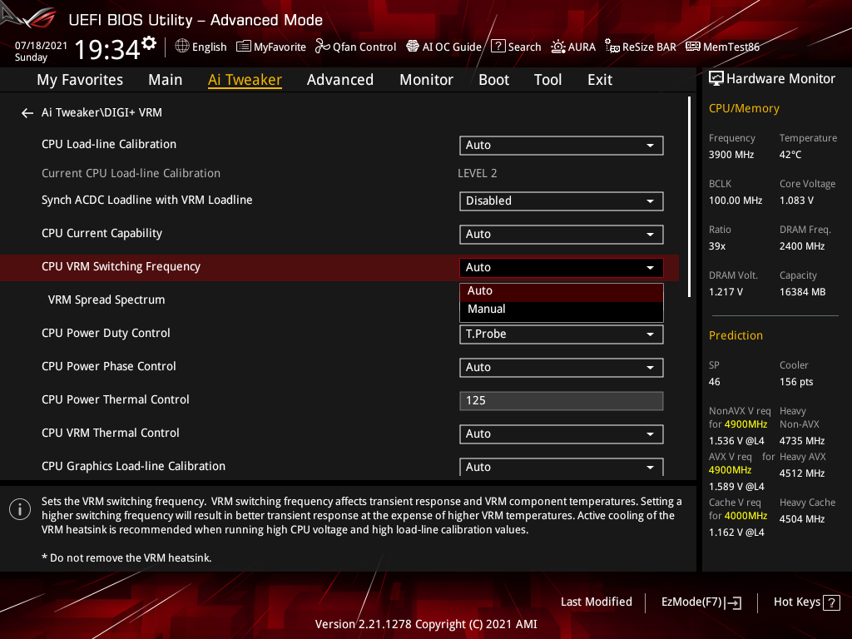Launch the AI OC Guide

(x=443, y=47)
